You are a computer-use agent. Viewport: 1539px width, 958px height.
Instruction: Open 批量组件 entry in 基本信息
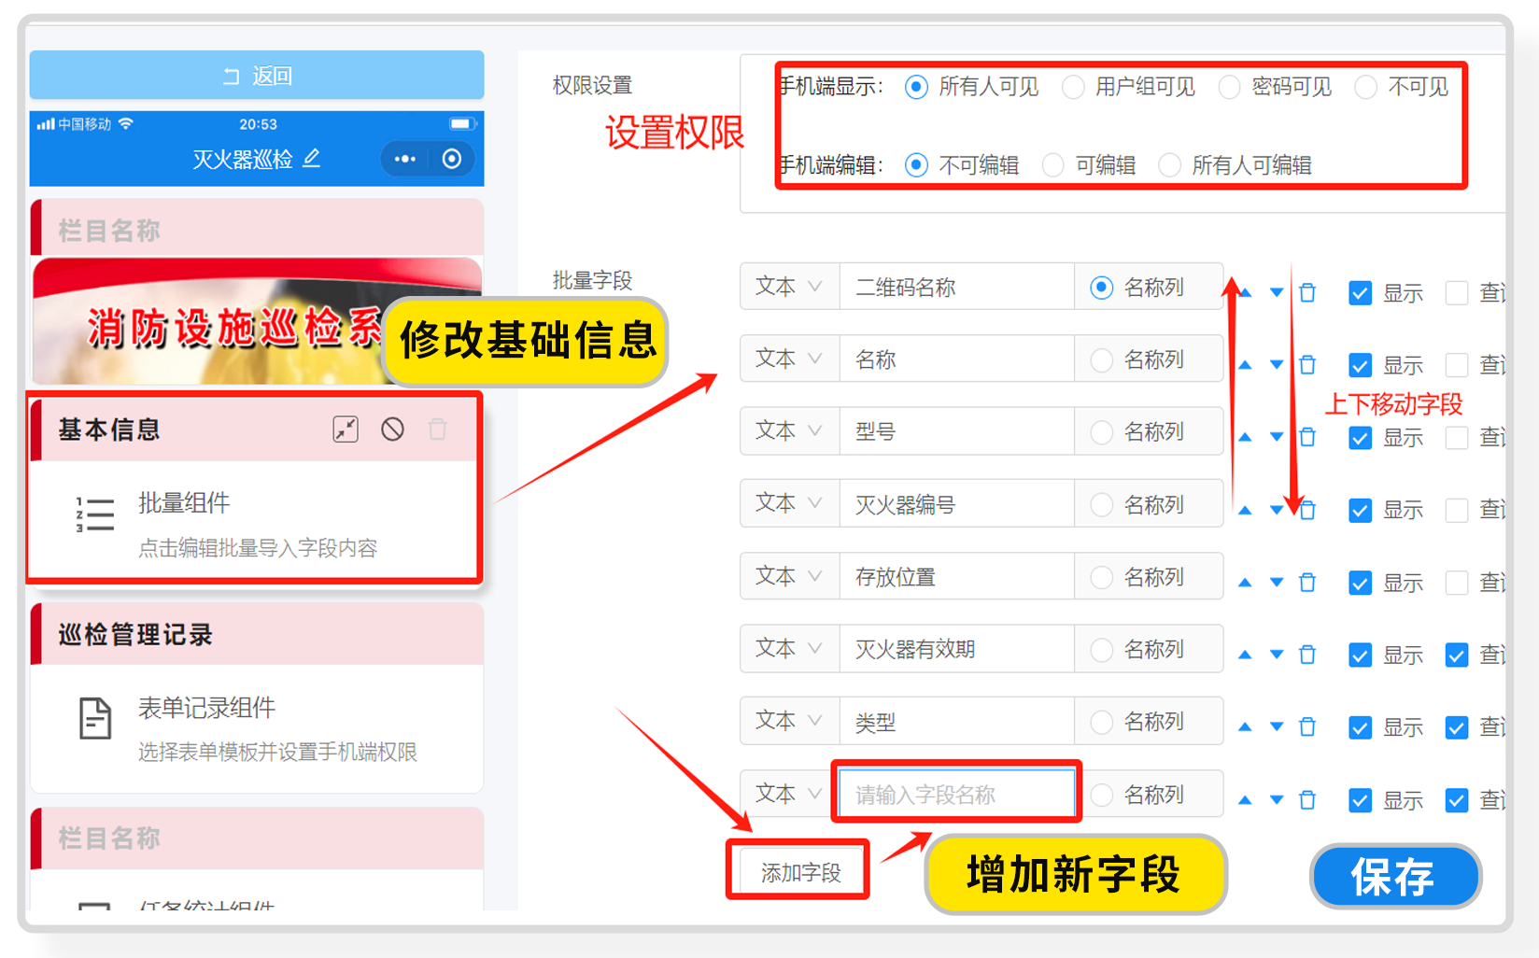tap(257, 523)
